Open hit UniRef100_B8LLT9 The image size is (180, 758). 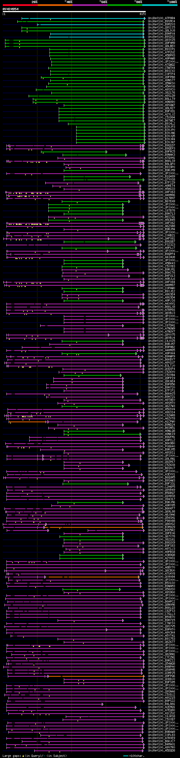click(161, 99)
